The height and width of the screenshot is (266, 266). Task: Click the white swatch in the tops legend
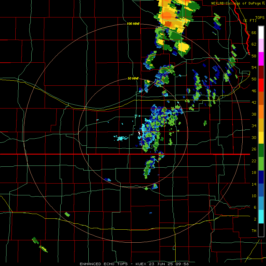[261, 33]
